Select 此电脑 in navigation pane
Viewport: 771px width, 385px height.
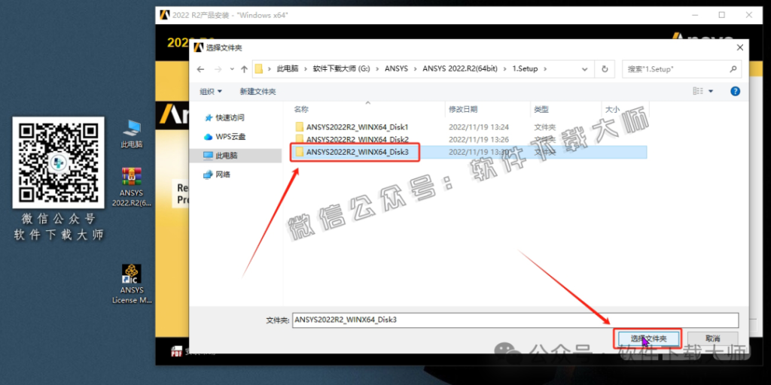click(x=236, y=155)
